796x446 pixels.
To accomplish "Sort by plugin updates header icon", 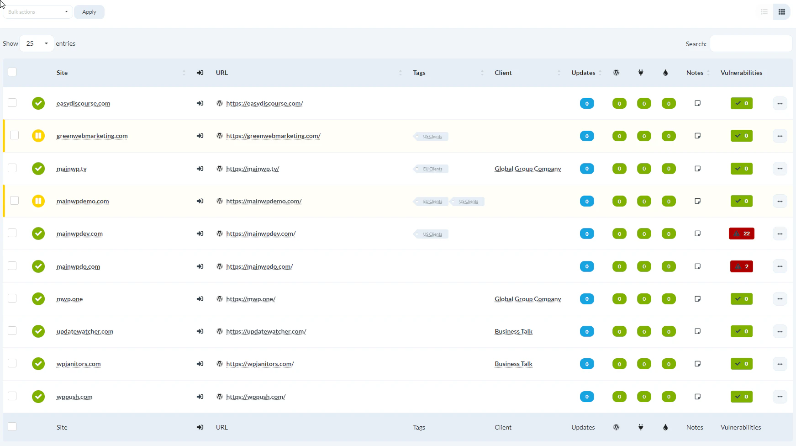I will (x=641, y=73).
